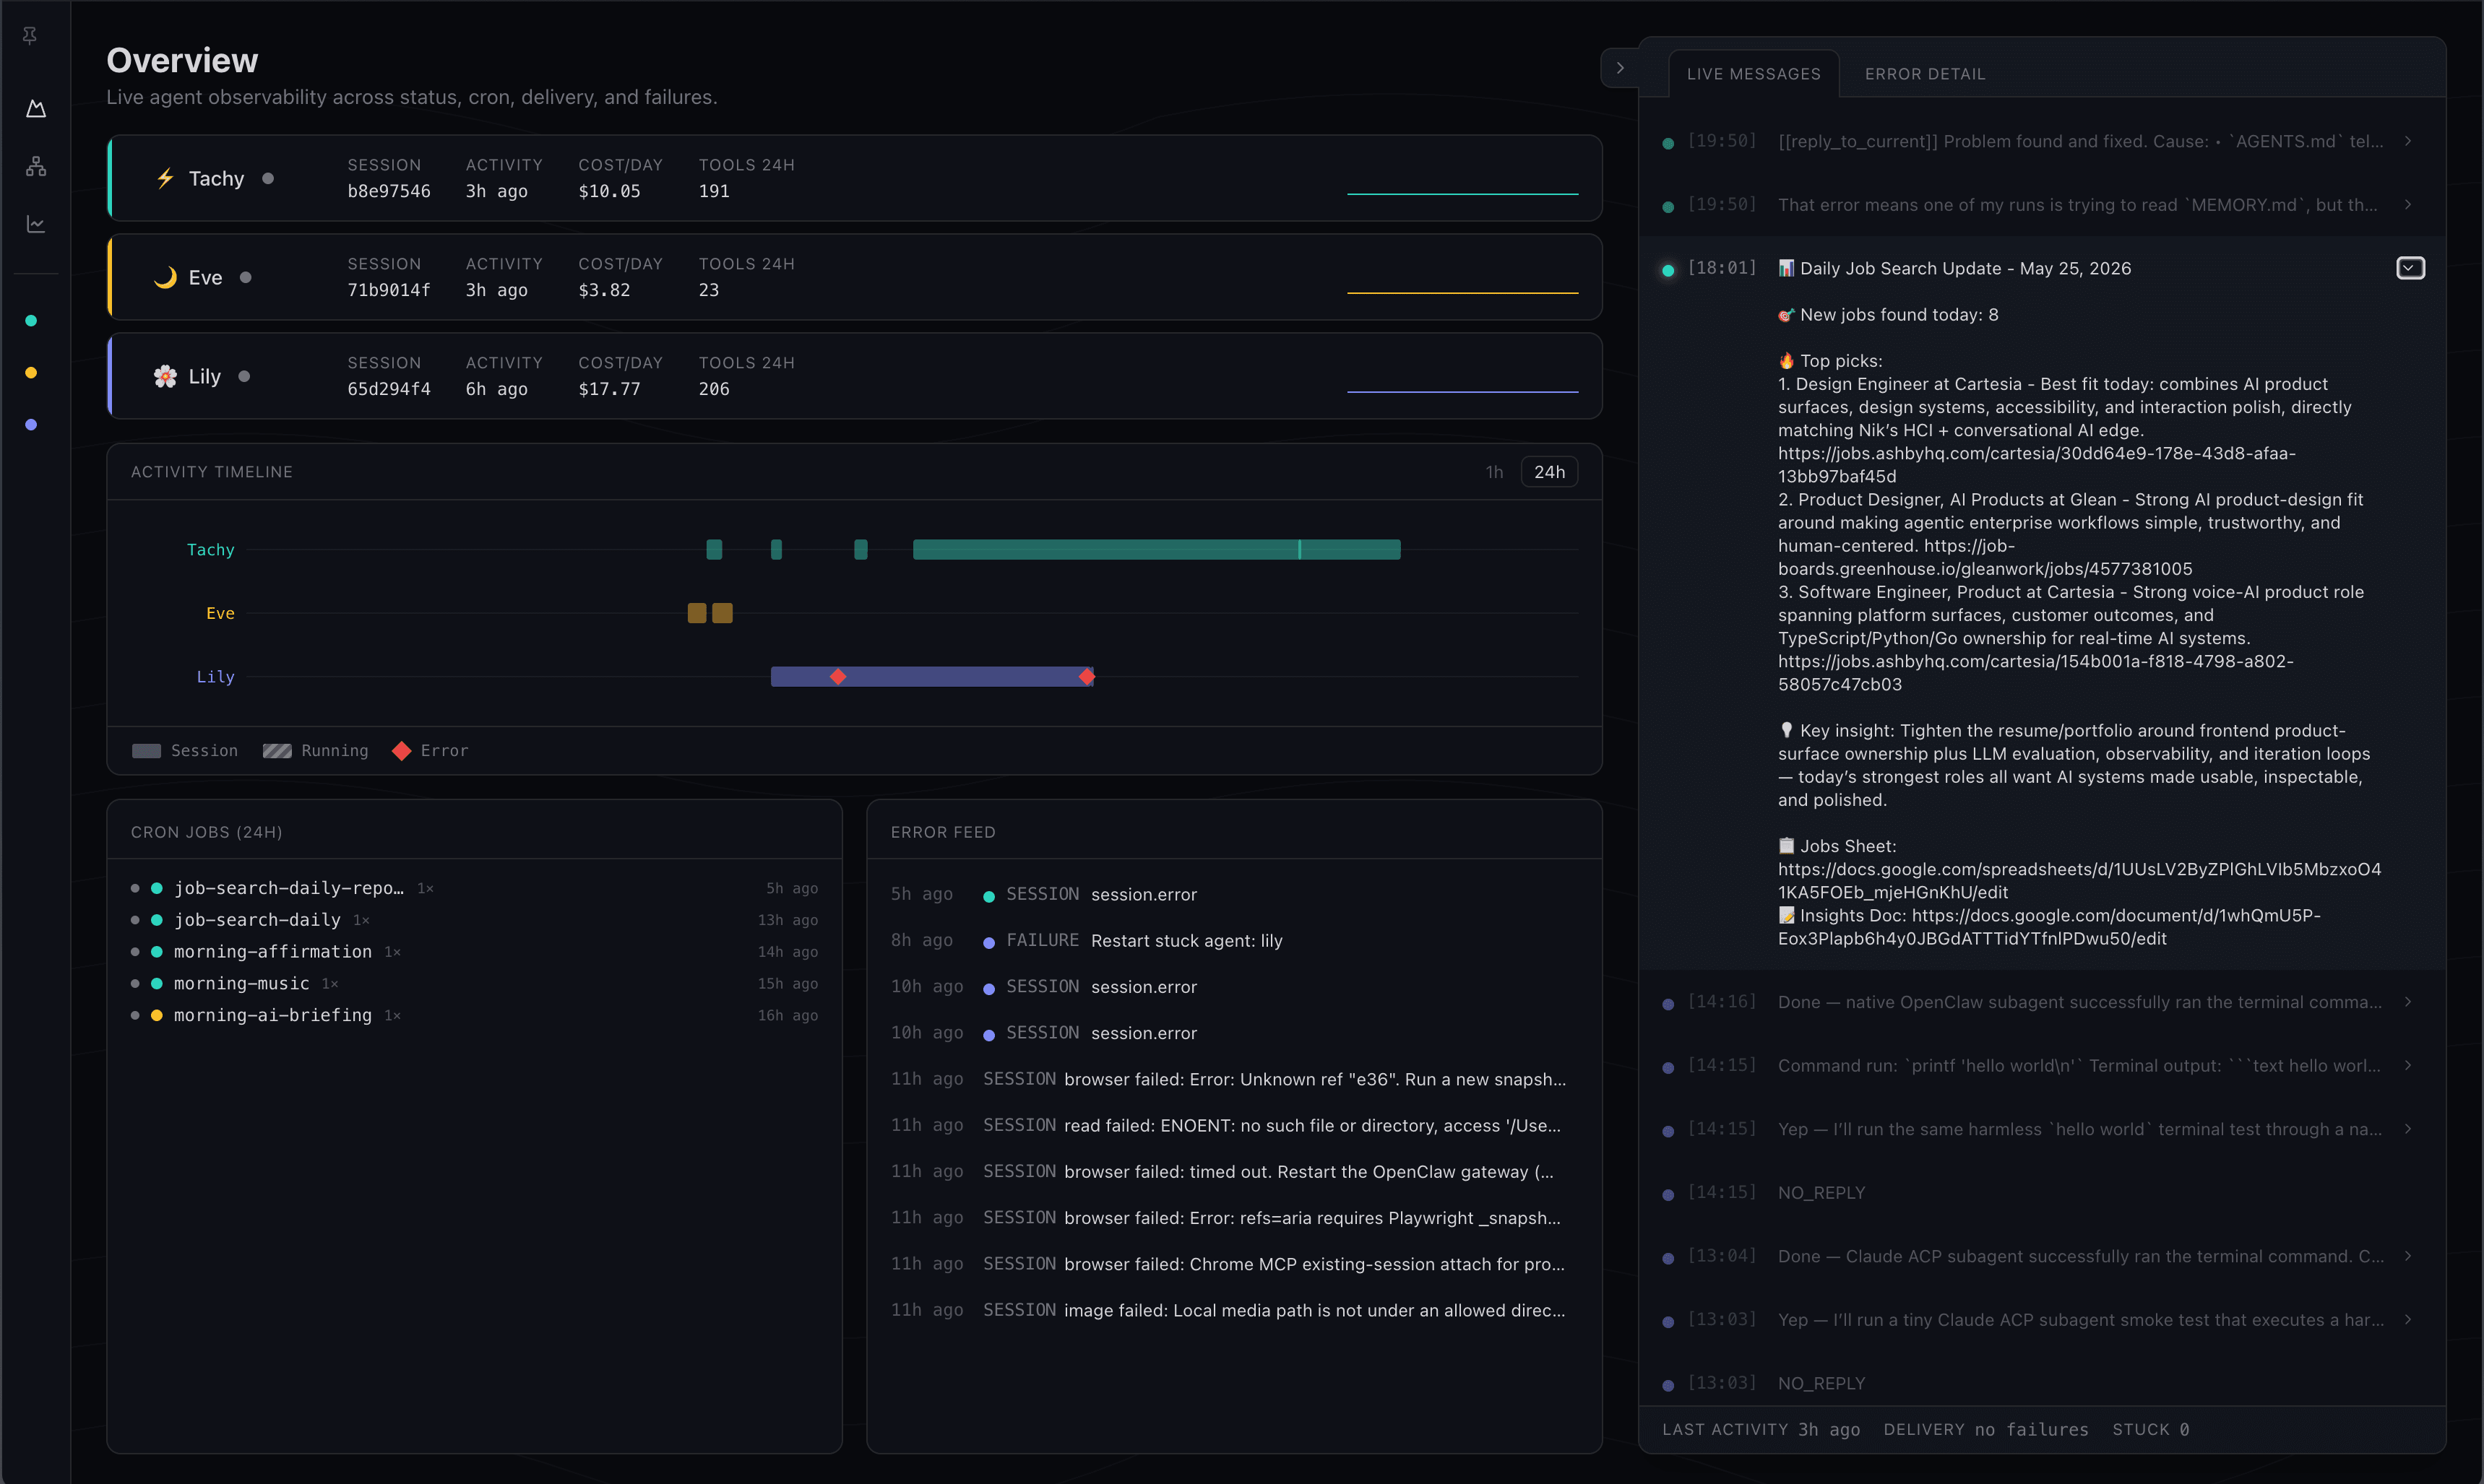The height and width of the screenshot is (1484, 2484).
Task: Click the Running legend striped swatch
Action: pyautogui.click(x=277, y=751)
